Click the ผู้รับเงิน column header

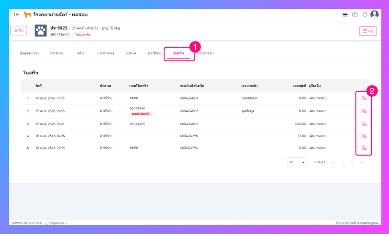tap(315, 85)
